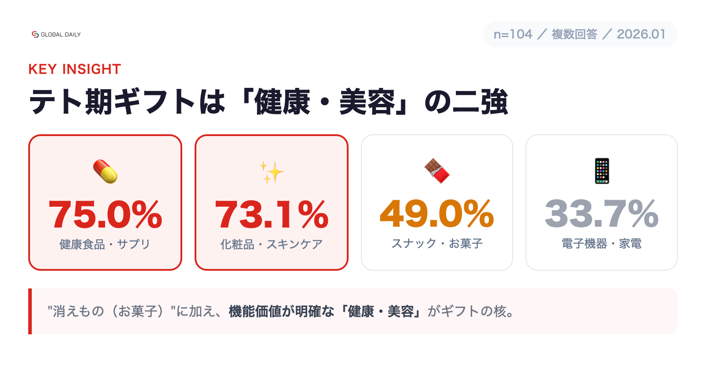Select the orange 49.0% percentage value
This screenshot has height=371, width=706.
coord(437,214)
